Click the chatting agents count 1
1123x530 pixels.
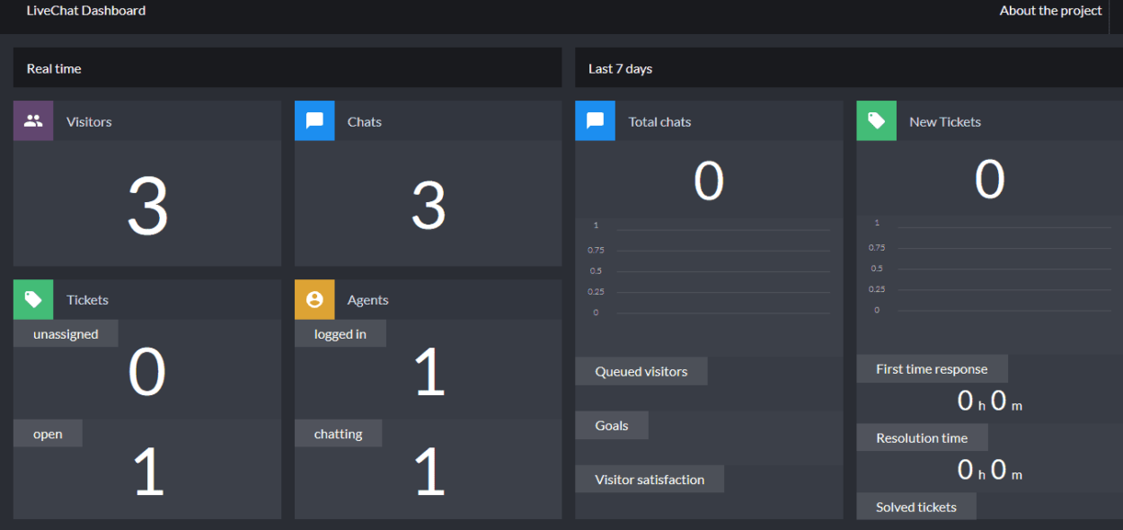[430, 472]
